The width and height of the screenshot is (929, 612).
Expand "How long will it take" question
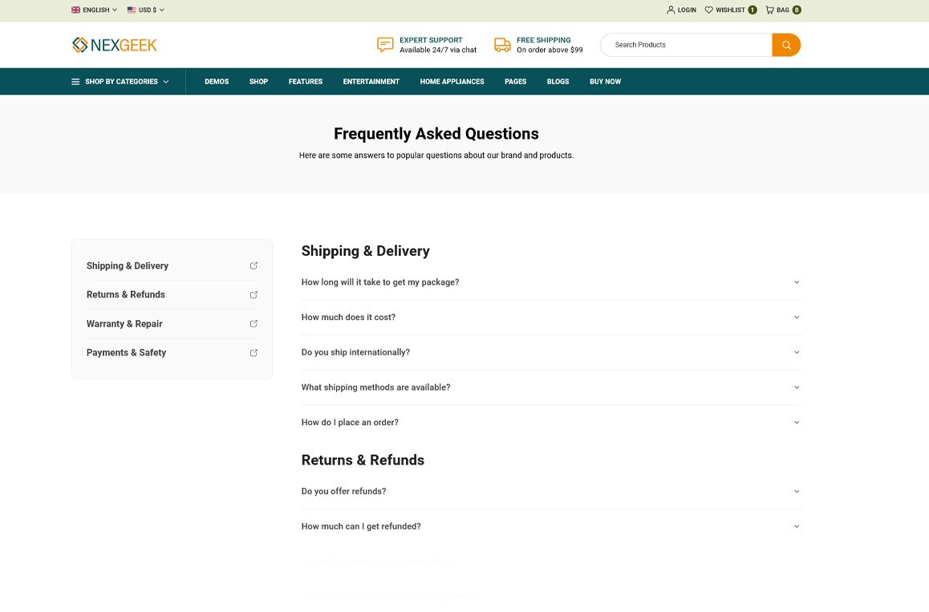(550, 282)
